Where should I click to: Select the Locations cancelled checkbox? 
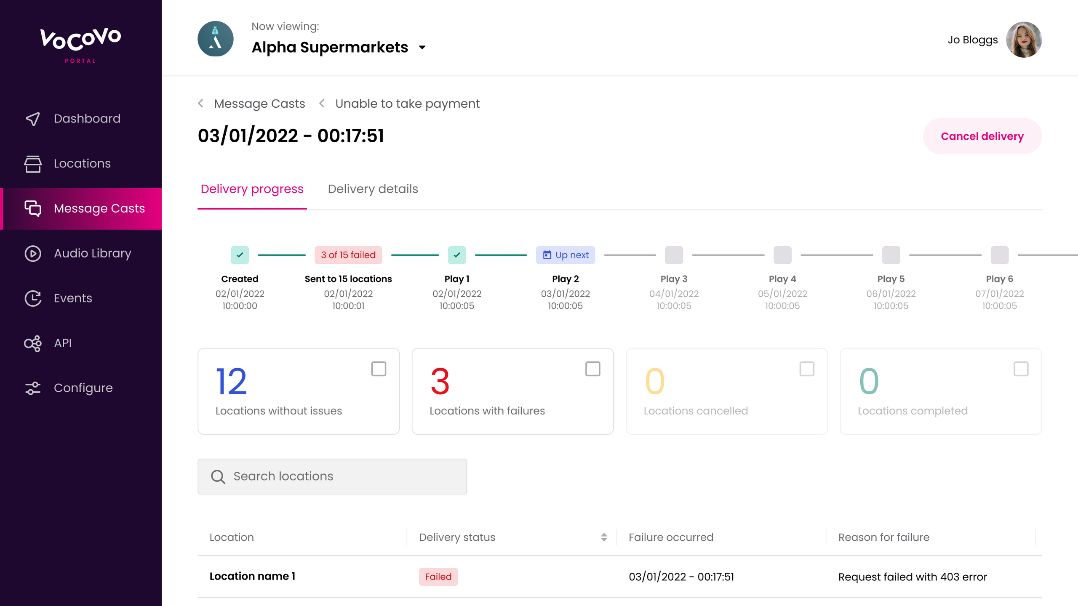click(807, 369)
